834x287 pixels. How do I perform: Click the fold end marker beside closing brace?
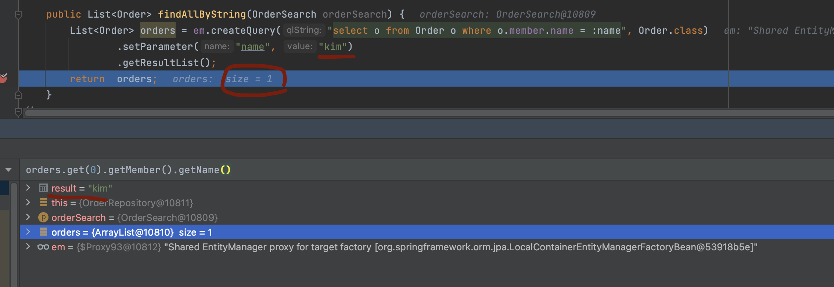click(18, 95)
